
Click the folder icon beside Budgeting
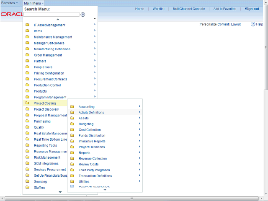point(72,124)
